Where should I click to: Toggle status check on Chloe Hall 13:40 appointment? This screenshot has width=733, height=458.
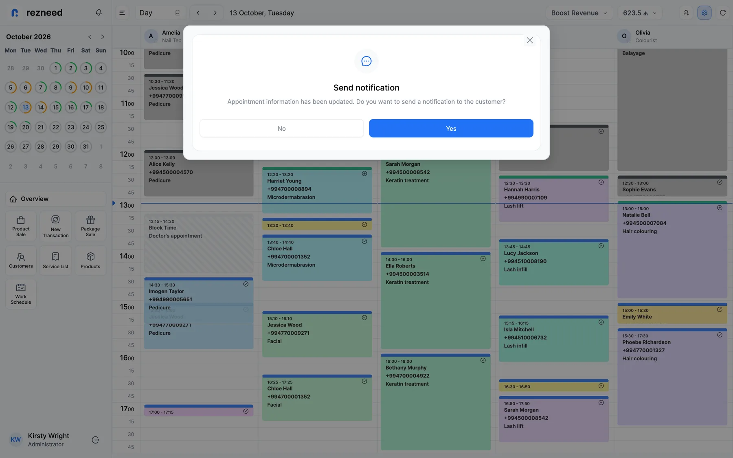point(364,241)
